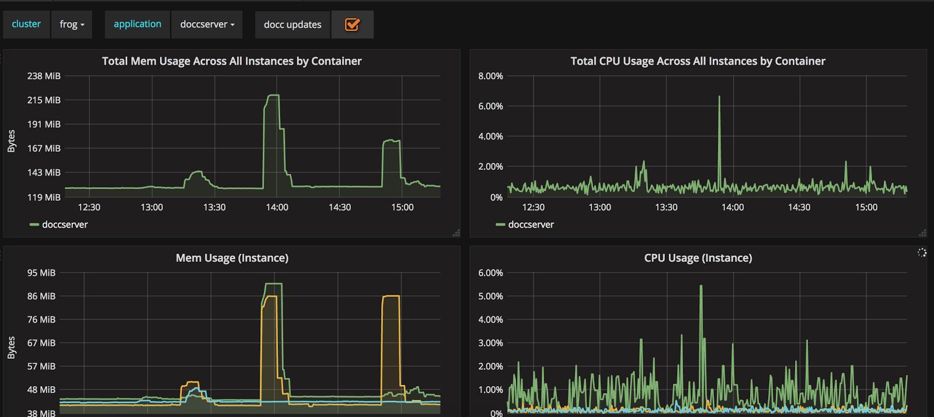This screenshot has height=417, width=934.
Task: Open the doccserver application dropdown
Action: pyautogui.click(x=207, y=24)
